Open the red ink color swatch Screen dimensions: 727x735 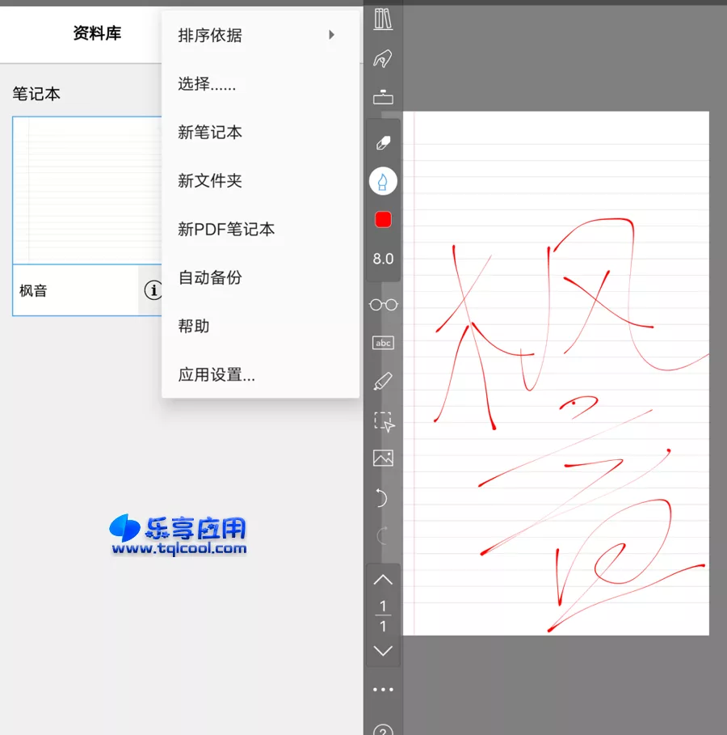(x=382, y=218)
